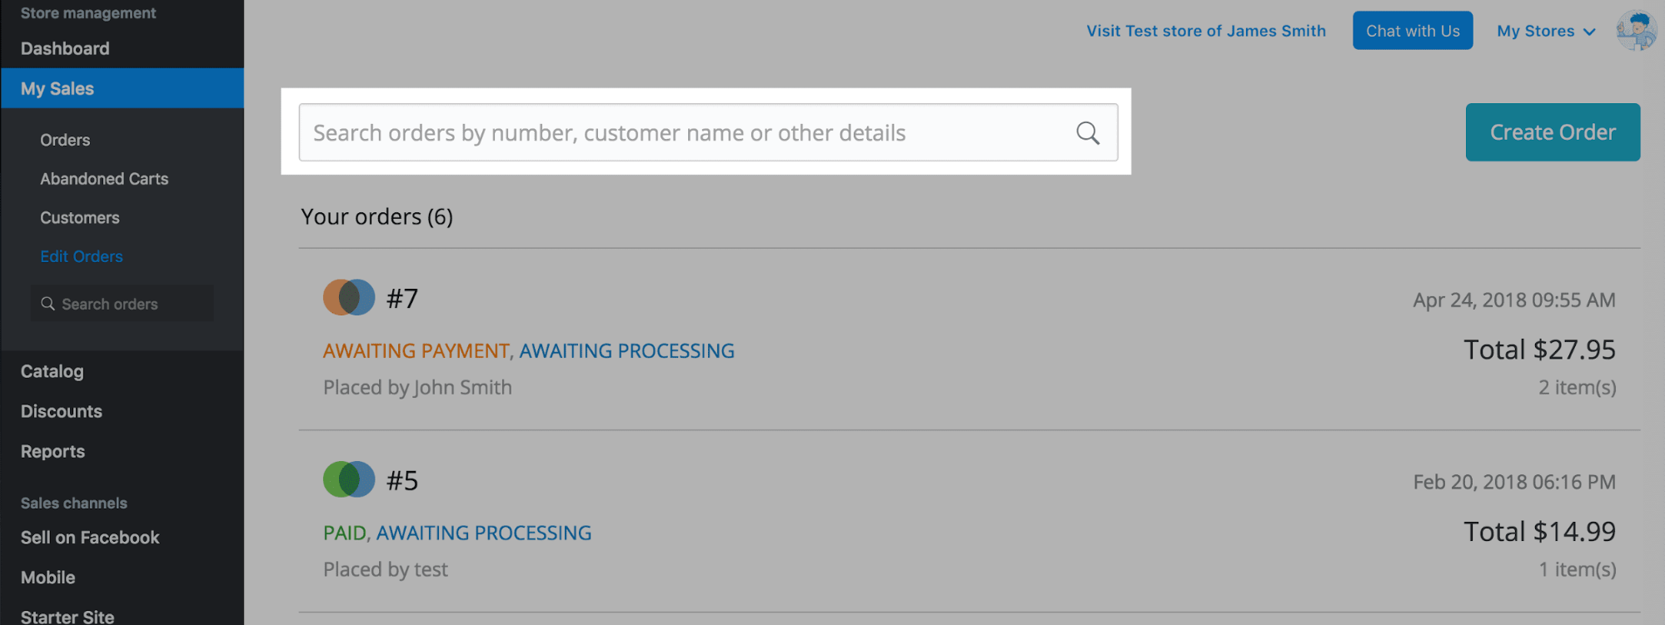
Task: Click the Chat with Us button
Action: [x=1413, y=31]
